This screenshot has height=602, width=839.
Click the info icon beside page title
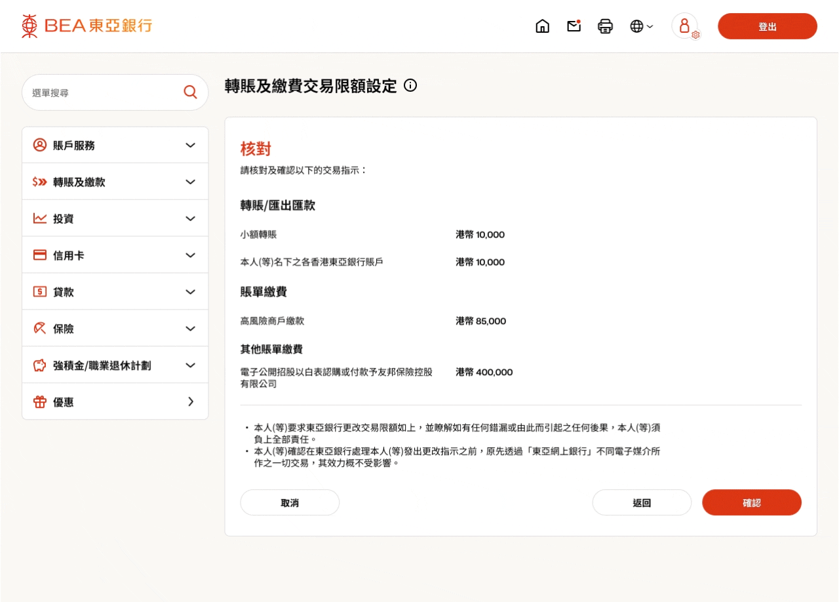pyautogui.click(x=411, y=85)
